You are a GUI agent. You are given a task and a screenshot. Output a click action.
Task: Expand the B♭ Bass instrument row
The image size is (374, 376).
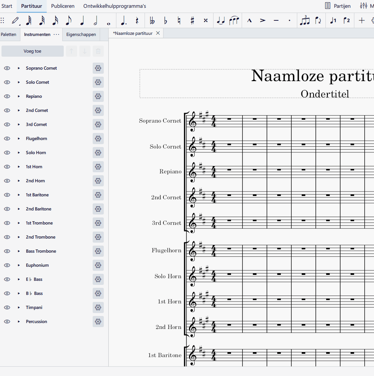coord(19,293)
